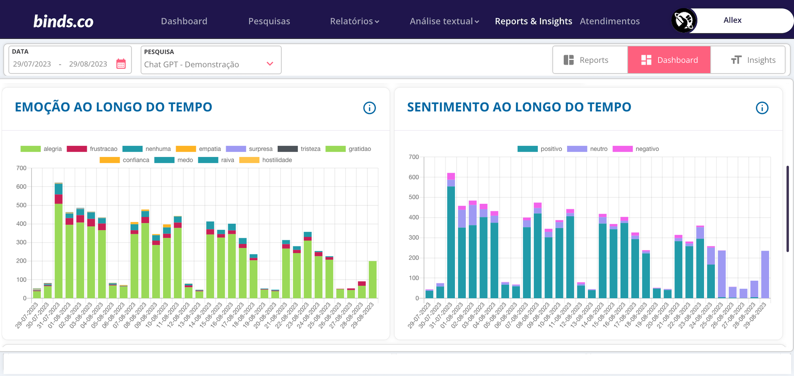Image resolution: width=794 pixels, height=376 pixels.
Task: Click the Allex user avatar icon
Action: click(684, 20)
